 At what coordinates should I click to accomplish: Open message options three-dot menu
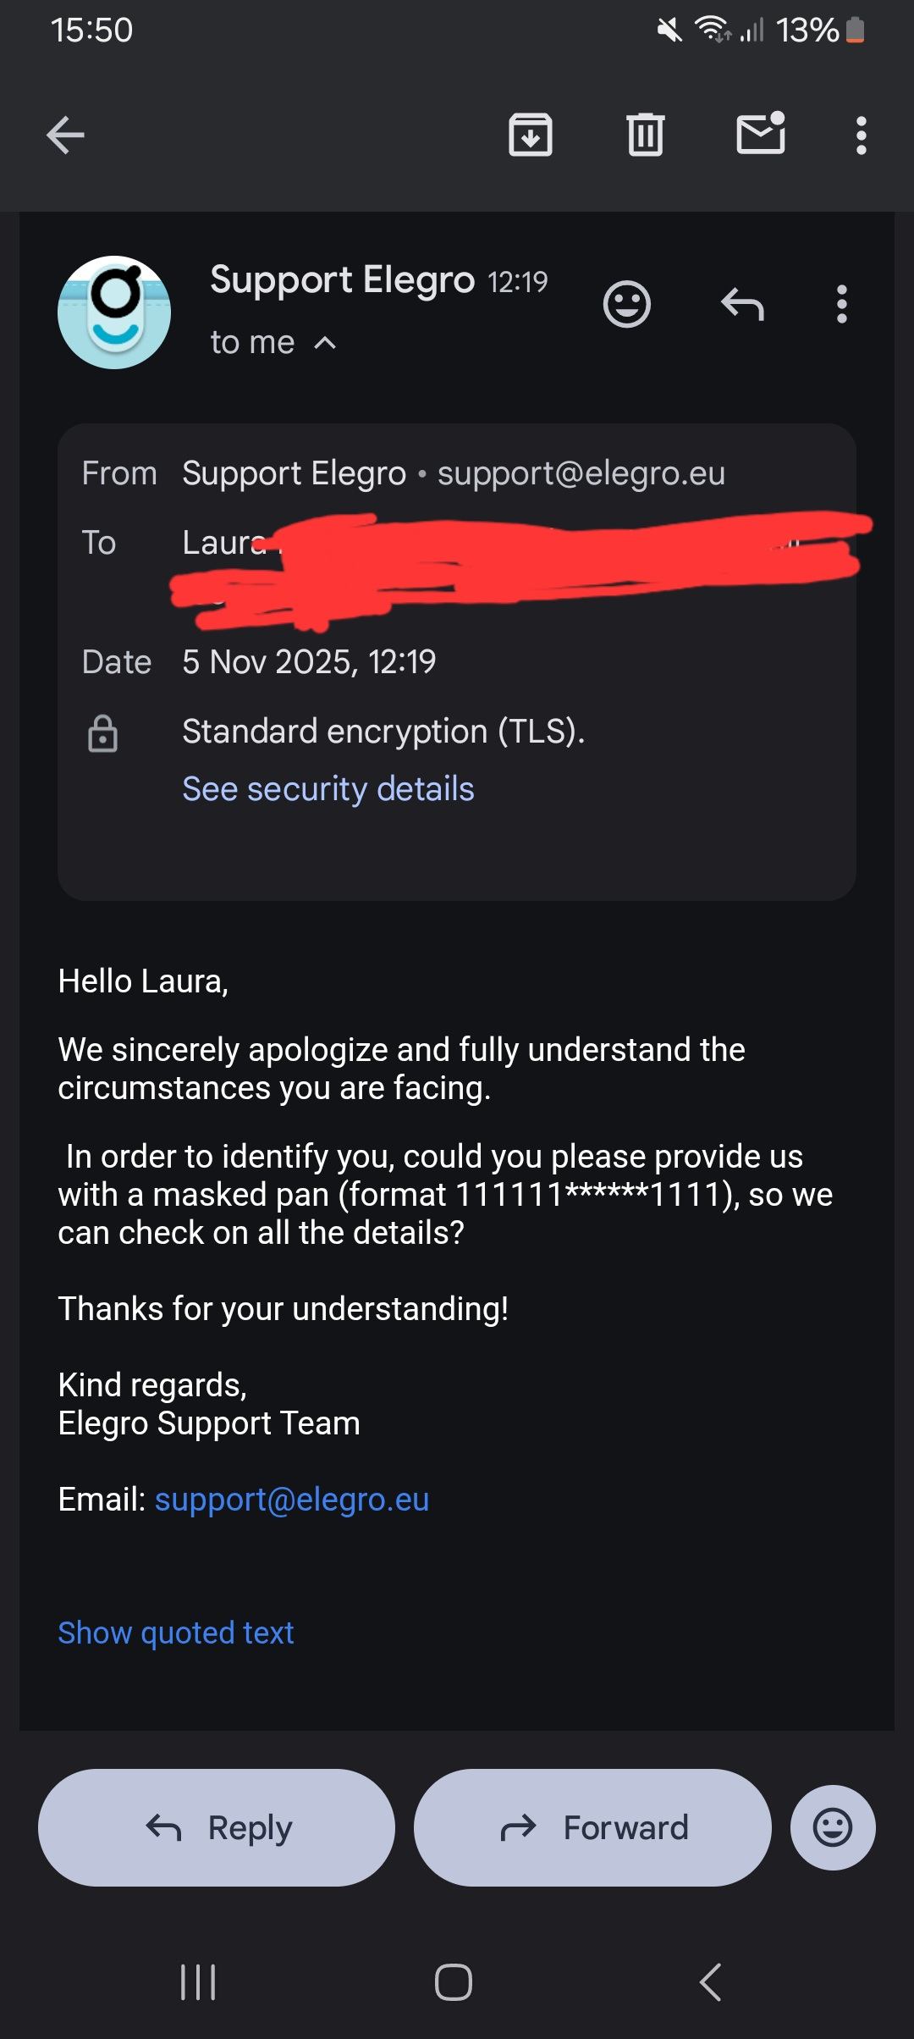click(x=841, y=304)
